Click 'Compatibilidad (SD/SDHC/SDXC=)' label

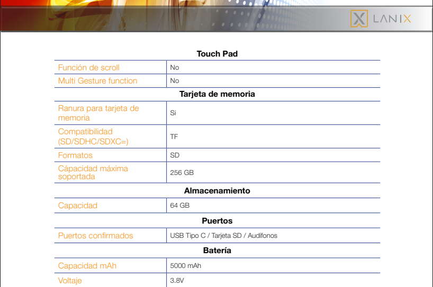(x=93, y=136)
